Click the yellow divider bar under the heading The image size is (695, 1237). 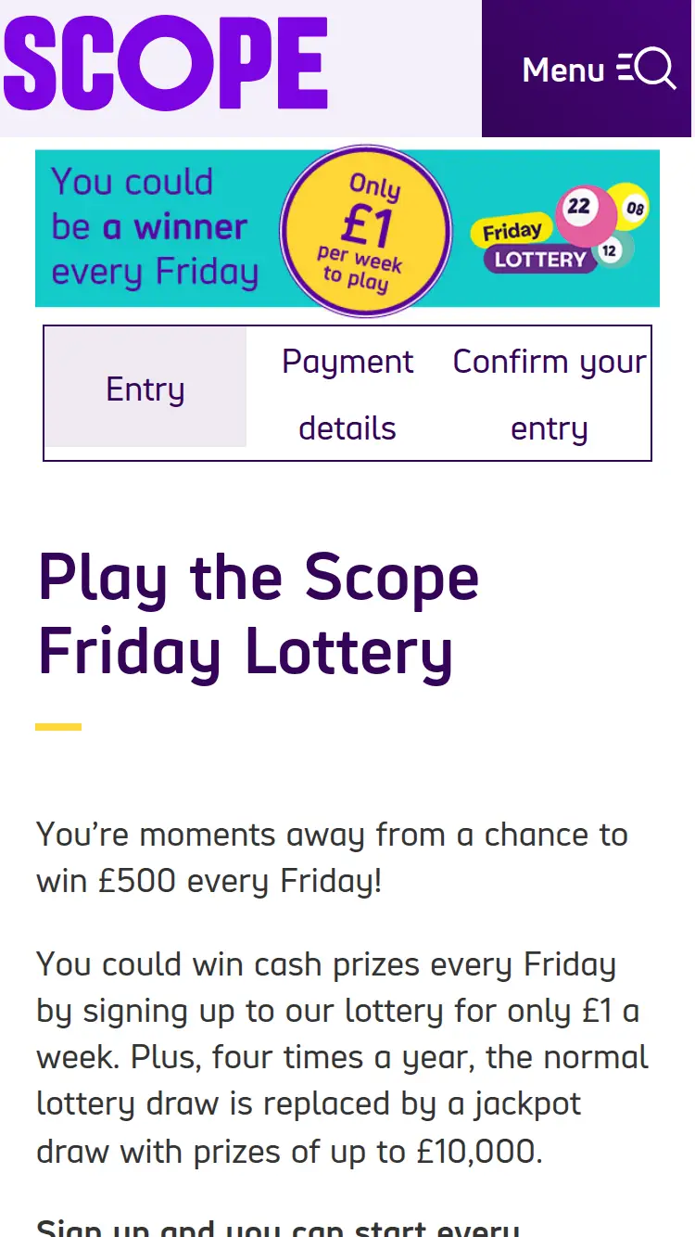[58, 728]
